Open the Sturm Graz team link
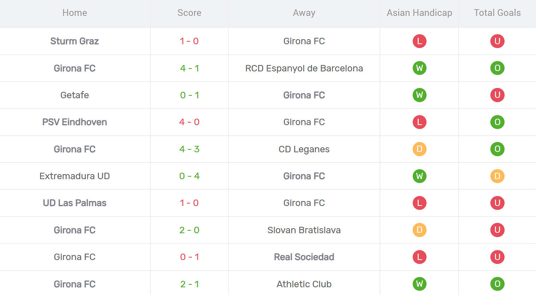 tap(74, 41)
